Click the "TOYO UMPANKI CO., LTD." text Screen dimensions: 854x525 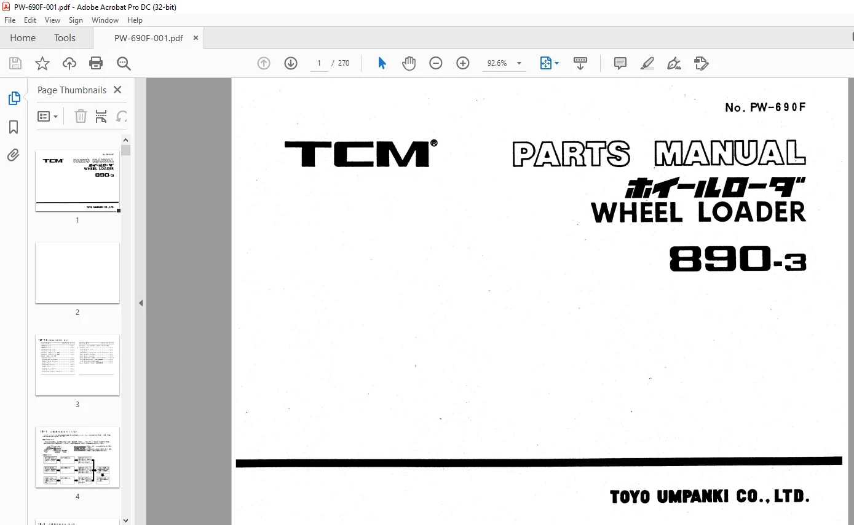[x=710, y=496]
